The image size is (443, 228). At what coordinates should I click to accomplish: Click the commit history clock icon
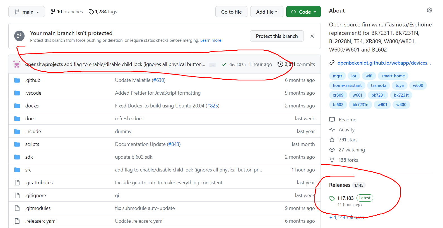pos(280,64)
